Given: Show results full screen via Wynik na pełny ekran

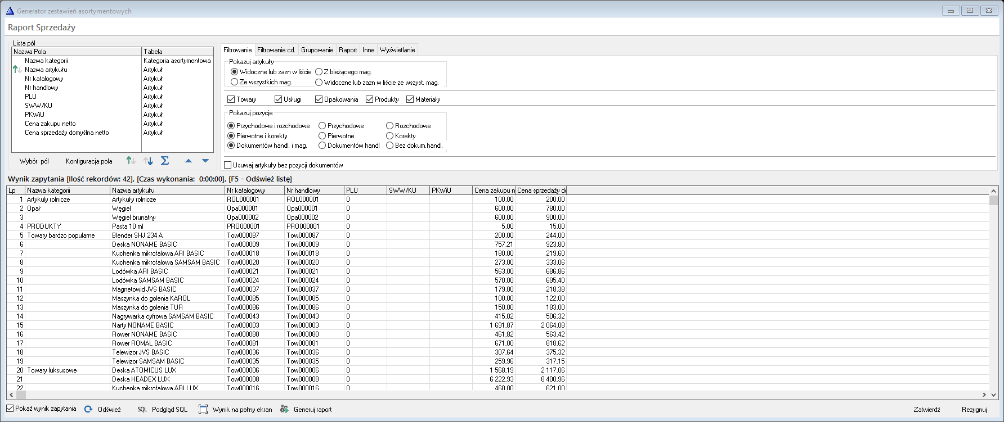Looking at the screenshot, I should (235, 410).
